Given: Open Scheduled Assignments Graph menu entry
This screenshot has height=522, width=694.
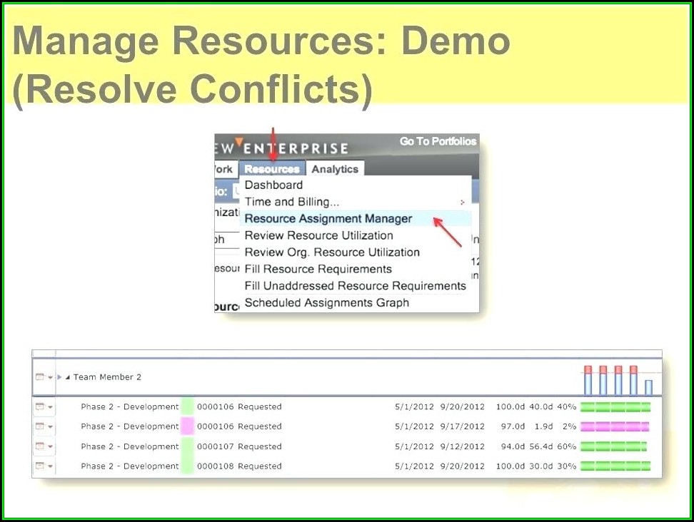Looking at the screenshot, I should (x=326, y=302).
